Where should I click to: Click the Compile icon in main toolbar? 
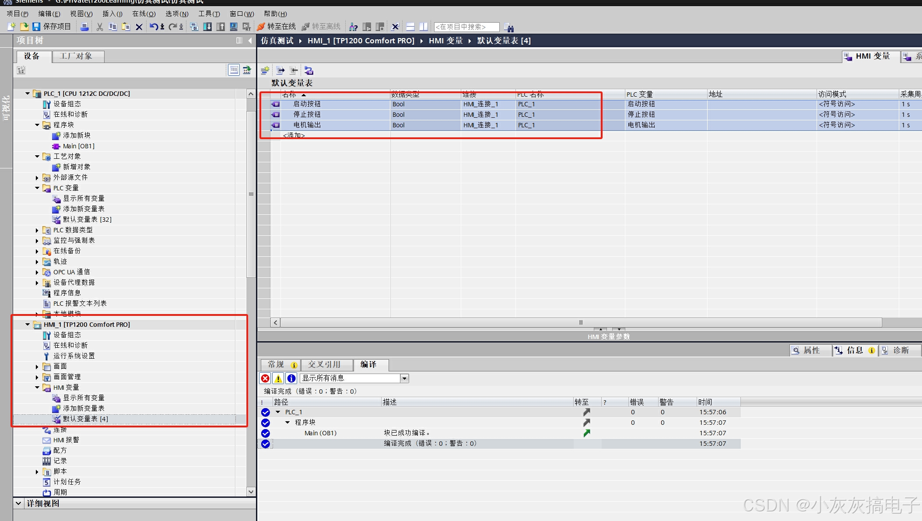pos(194,27)
